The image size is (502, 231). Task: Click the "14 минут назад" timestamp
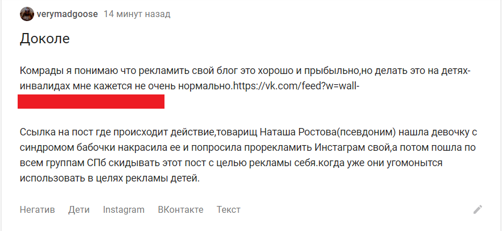pyautogui.click(x=137, y=14)
